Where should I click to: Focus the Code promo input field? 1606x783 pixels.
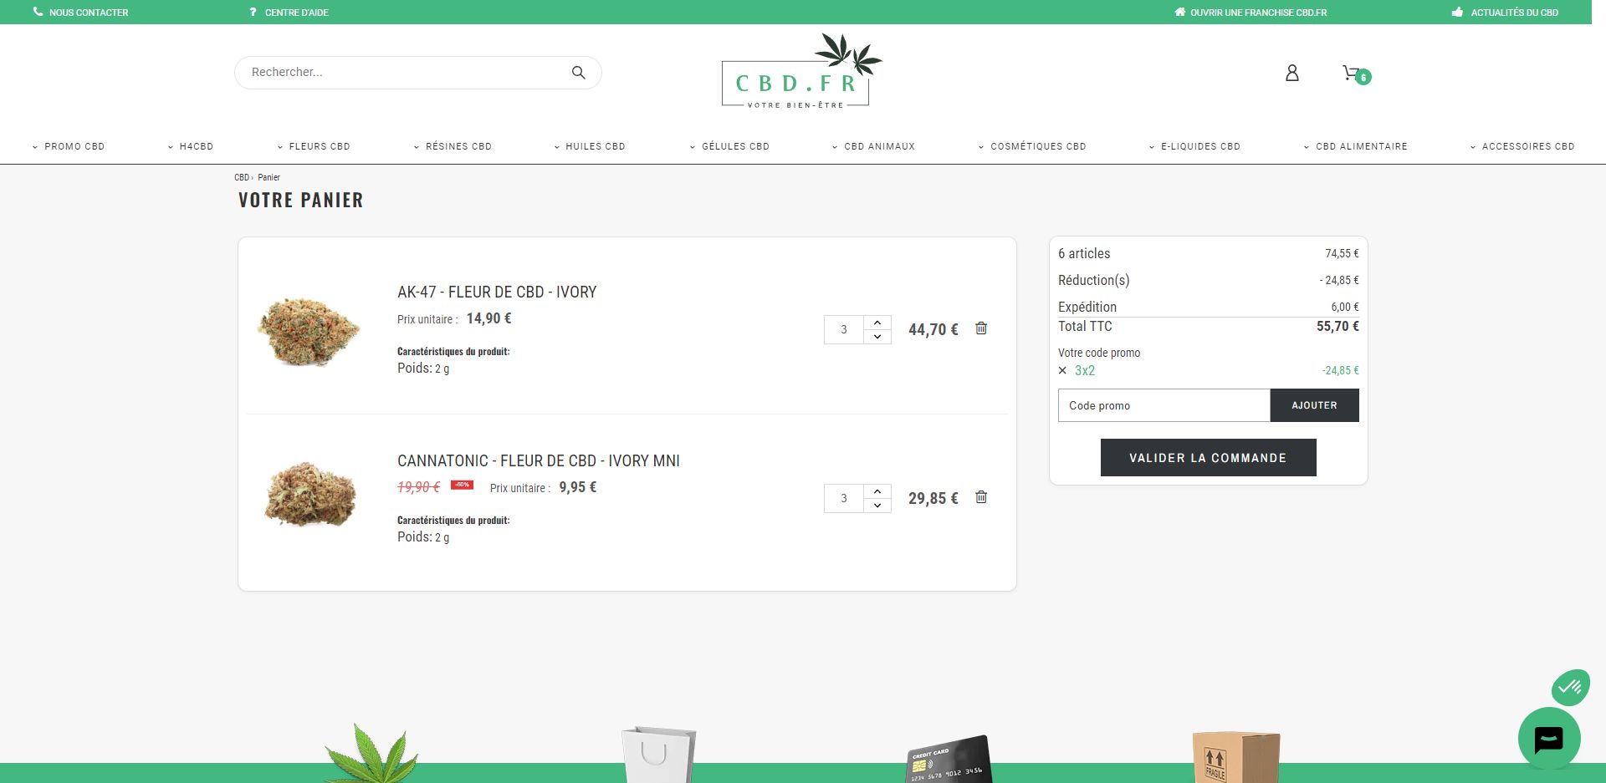1164,405
